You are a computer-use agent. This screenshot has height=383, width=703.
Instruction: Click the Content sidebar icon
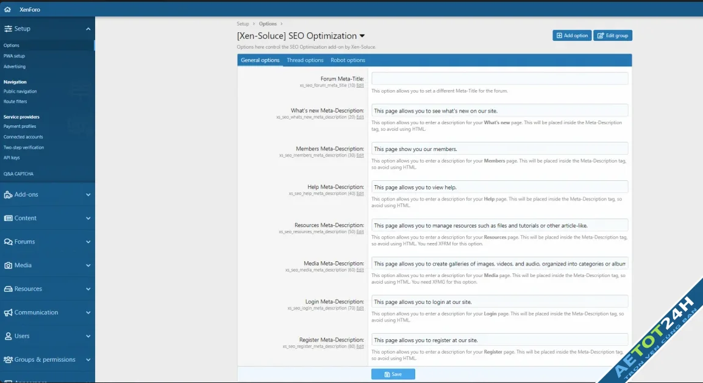8,218
